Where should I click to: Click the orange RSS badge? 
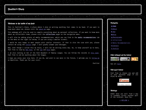135,59
